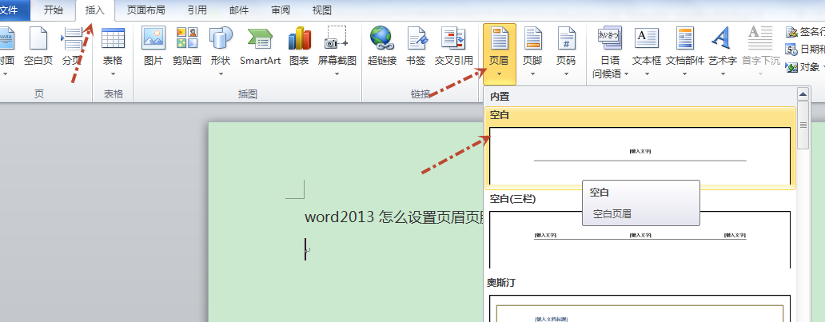Click the header gallery scroll-up arrow
Viewport: 825px width, 322px height.
[x=803, y=94]
